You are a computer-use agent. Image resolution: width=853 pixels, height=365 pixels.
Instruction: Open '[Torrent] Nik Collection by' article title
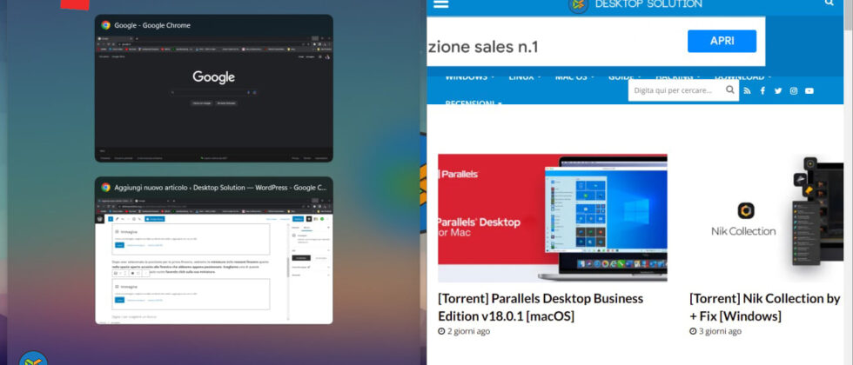click(765, 307)
